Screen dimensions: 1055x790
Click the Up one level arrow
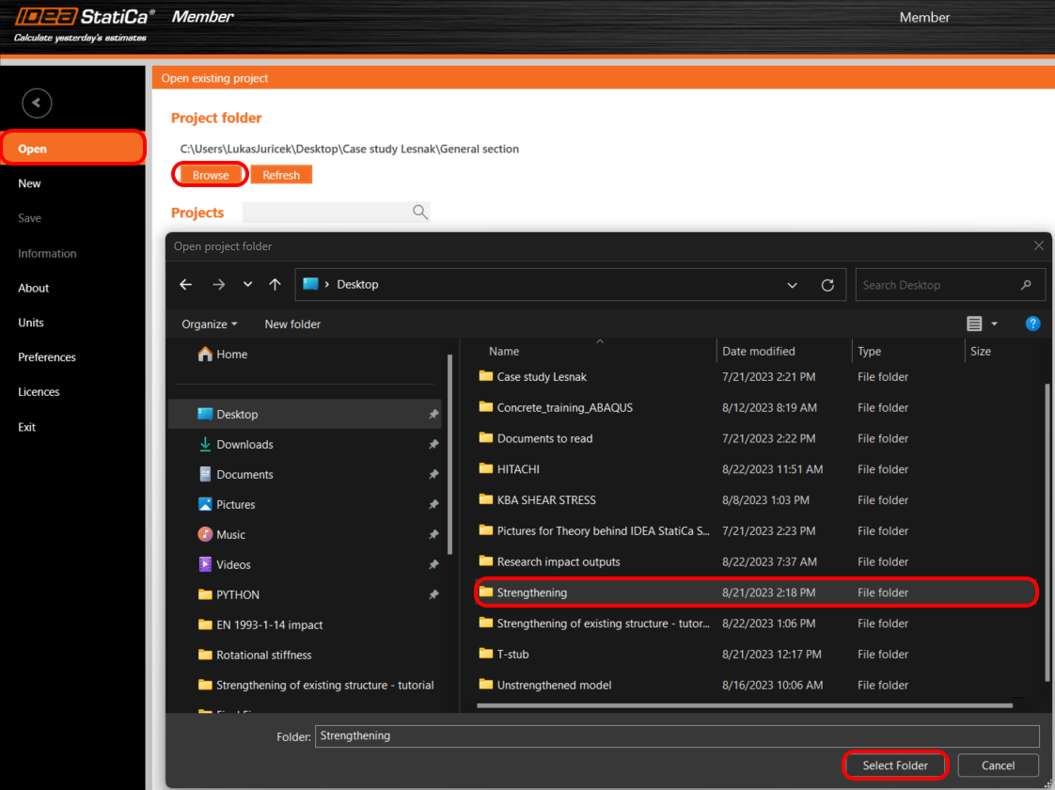pyautogui.click(x=275, y=285)
